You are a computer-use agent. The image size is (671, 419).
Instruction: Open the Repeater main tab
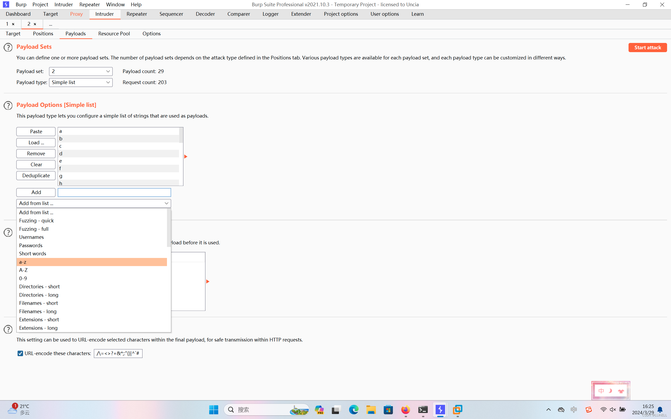point(137,14)
